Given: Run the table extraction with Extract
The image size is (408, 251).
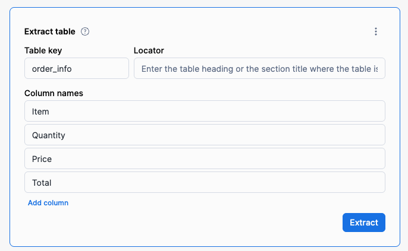Looking at the screenshot, I should [363, 223].
